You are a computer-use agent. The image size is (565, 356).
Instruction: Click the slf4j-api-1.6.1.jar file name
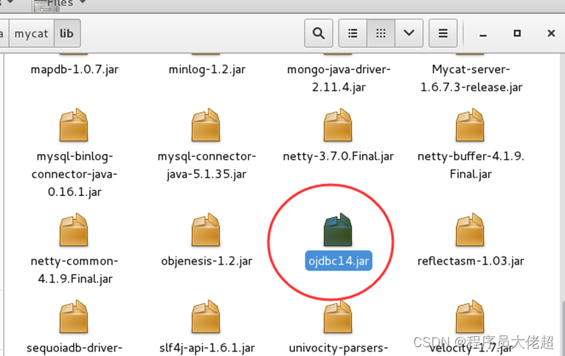coord(207,348)
